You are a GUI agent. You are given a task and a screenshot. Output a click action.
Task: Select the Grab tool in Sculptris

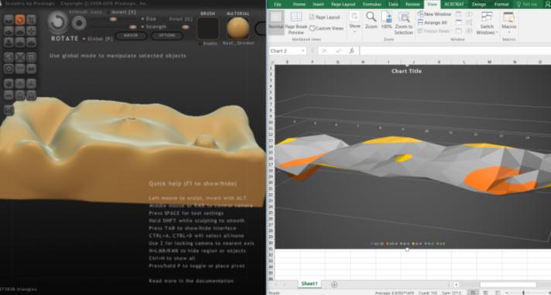(x=31, y=31)
